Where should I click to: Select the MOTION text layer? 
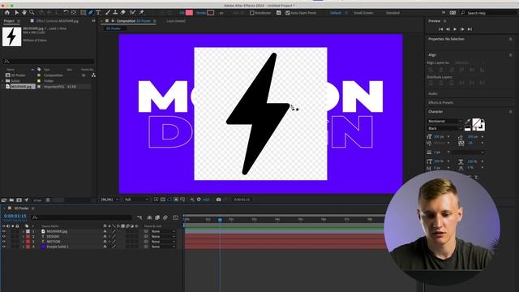coord(54,242)
